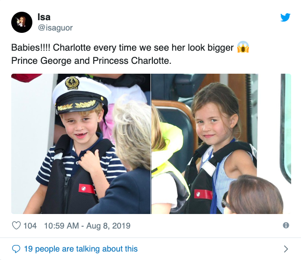This screenshot has width=301, height=260.
Task: Click the Twitter bird logo
Action: (285, 17)
